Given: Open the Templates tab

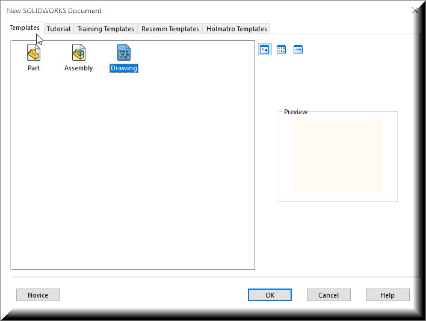Looking at the screenshot, I should click(x=25, y=28).
